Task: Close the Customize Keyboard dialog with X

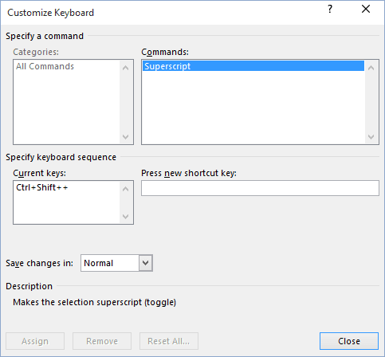Action: coord(366,9)
